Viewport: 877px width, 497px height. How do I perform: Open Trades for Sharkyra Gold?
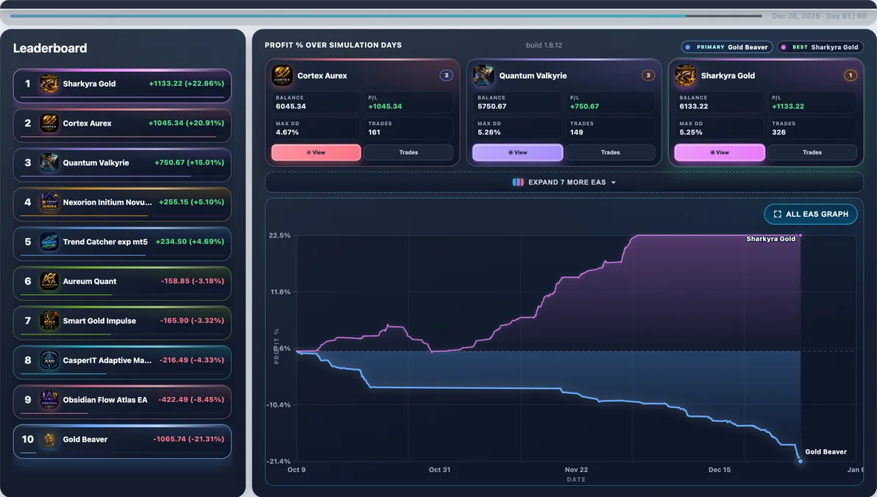coord(813,153)
